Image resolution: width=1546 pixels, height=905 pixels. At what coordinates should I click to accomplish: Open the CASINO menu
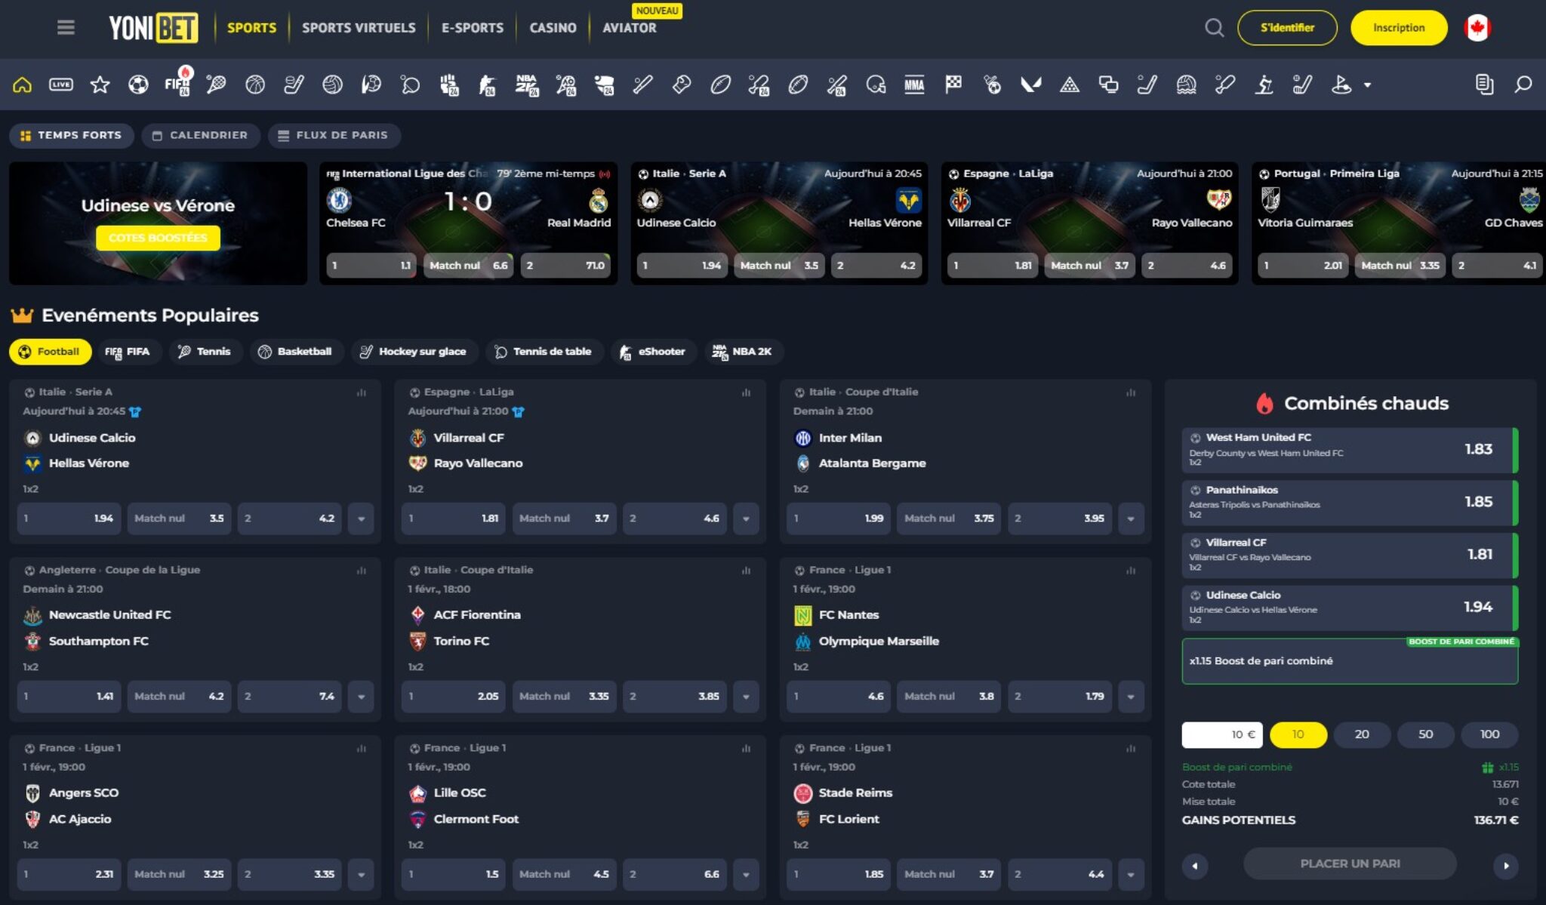click(553, 28)
